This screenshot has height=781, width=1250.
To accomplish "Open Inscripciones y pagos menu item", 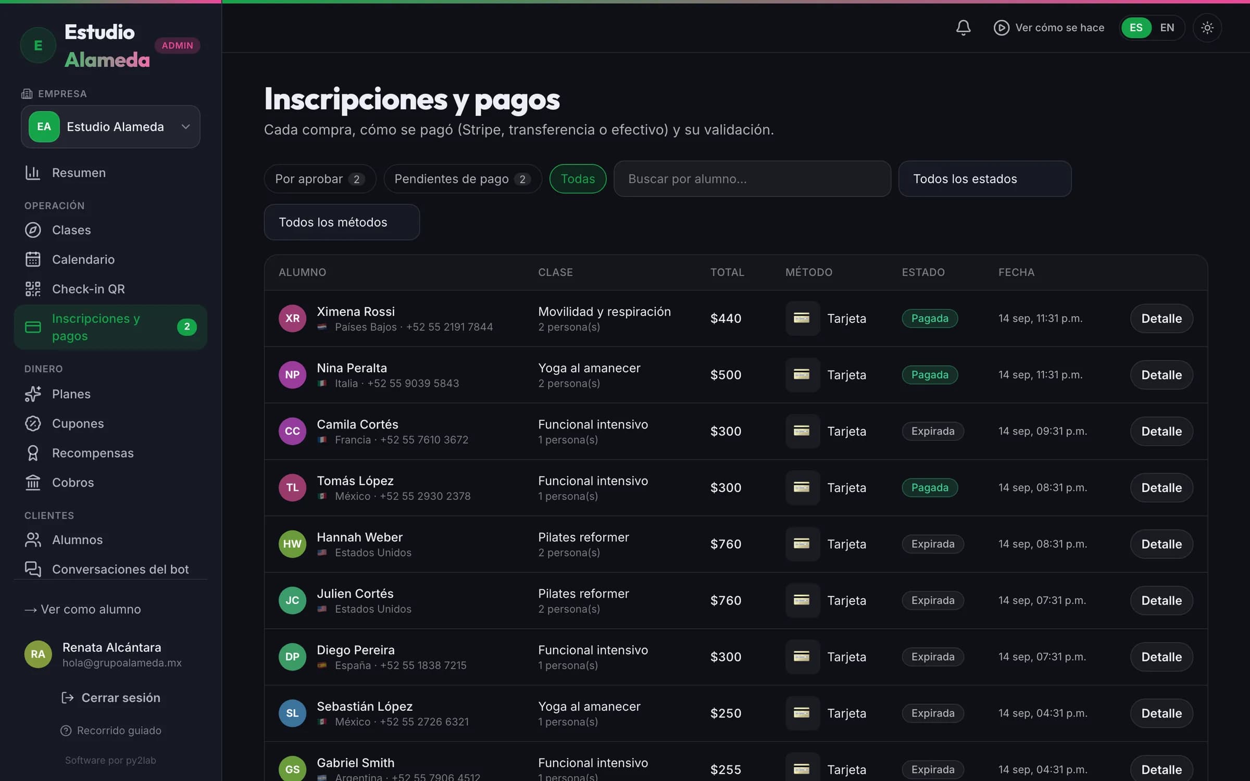I will point(110,327).
